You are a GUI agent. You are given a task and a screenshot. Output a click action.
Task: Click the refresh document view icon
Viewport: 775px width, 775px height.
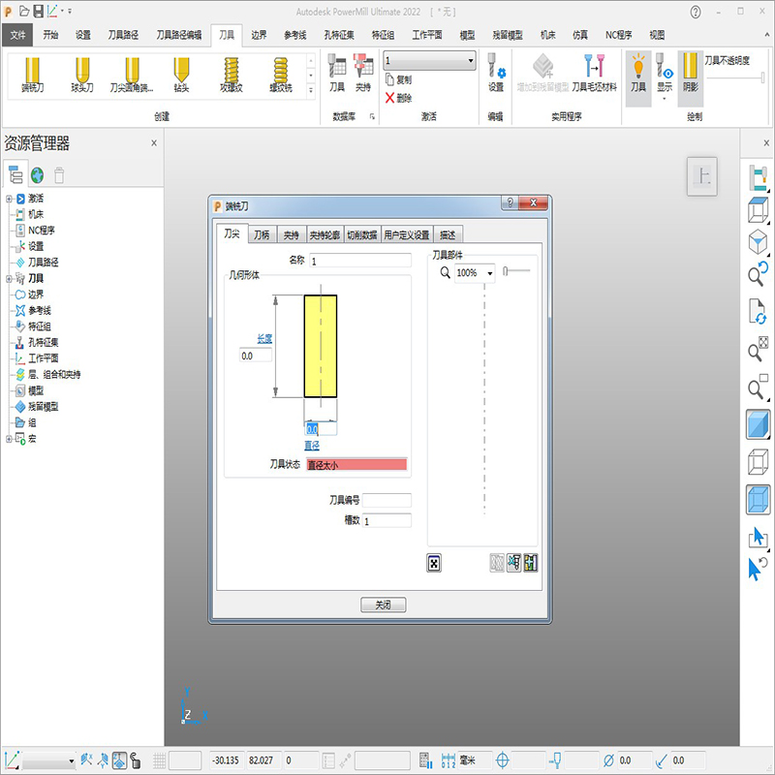click(x=758, y=312)
